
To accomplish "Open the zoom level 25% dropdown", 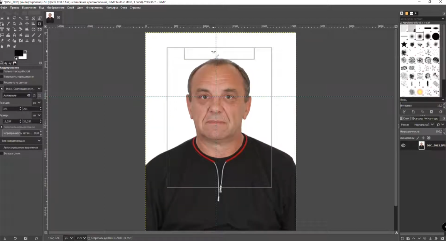I will point(81,238).
